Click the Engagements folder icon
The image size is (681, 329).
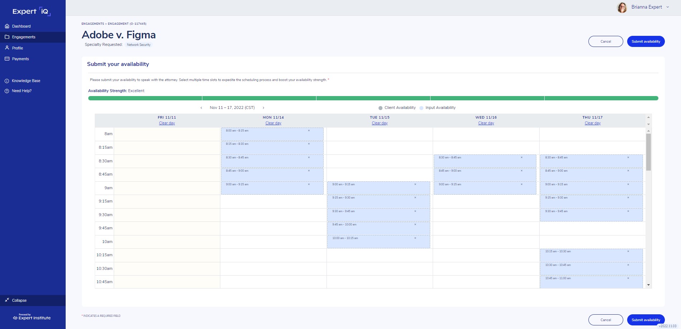point(7,37)
